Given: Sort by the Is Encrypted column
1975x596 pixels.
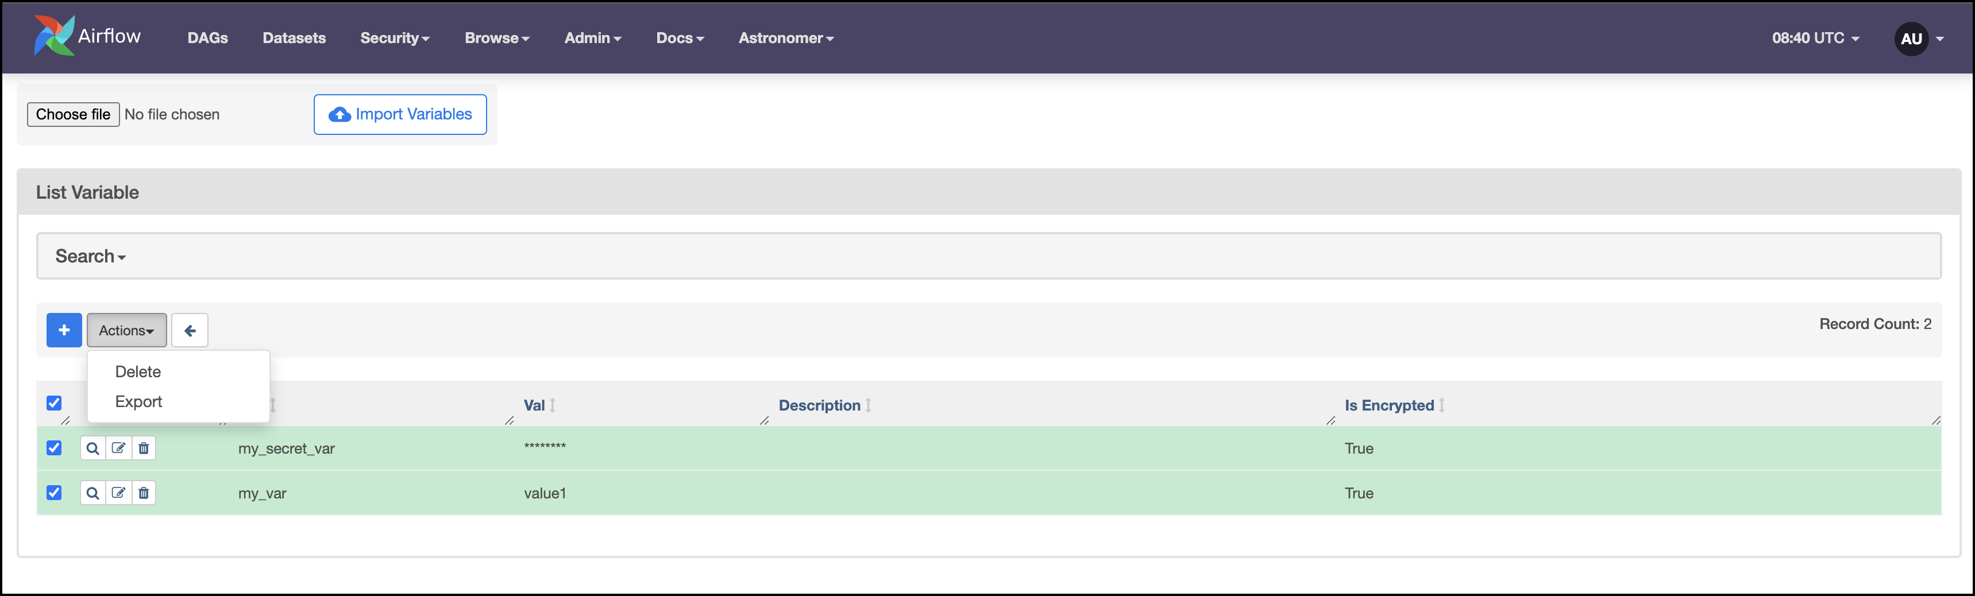Looking at the screenshot, I should point(1389,405).
